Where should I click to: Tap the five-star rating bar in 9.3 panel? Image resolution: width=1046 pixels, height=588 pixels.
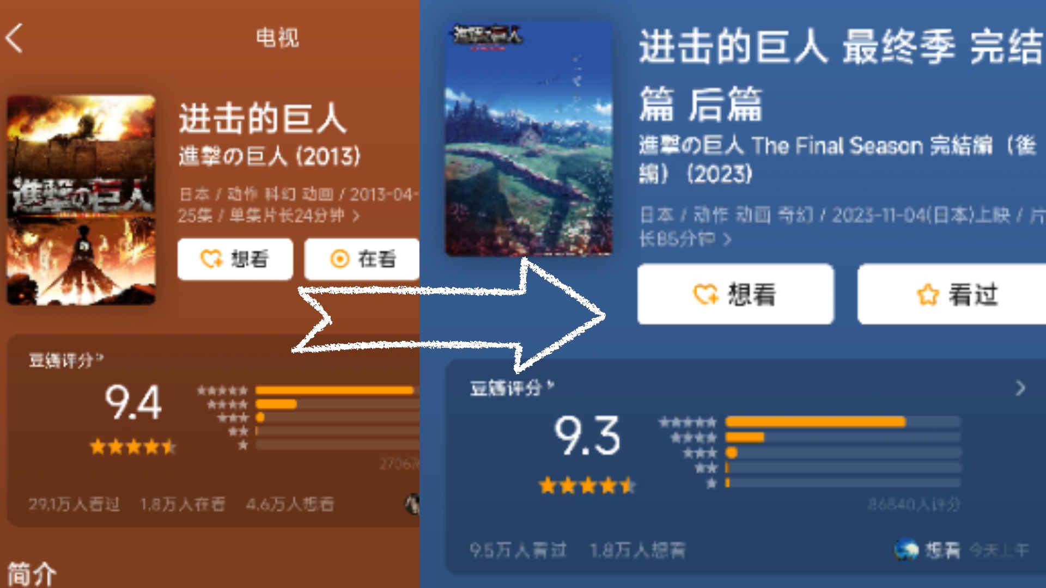click(x=843, y=422)
